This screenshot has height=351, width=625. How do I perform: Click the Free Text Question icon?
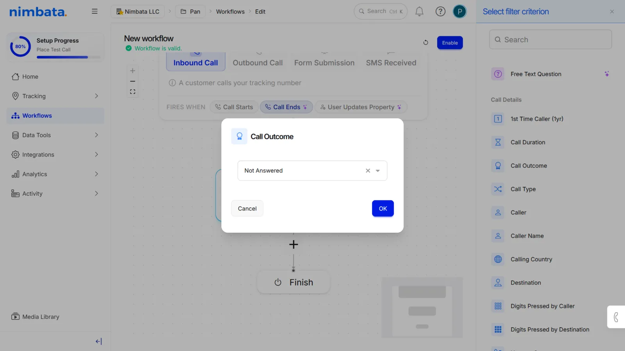click(498, 74)
